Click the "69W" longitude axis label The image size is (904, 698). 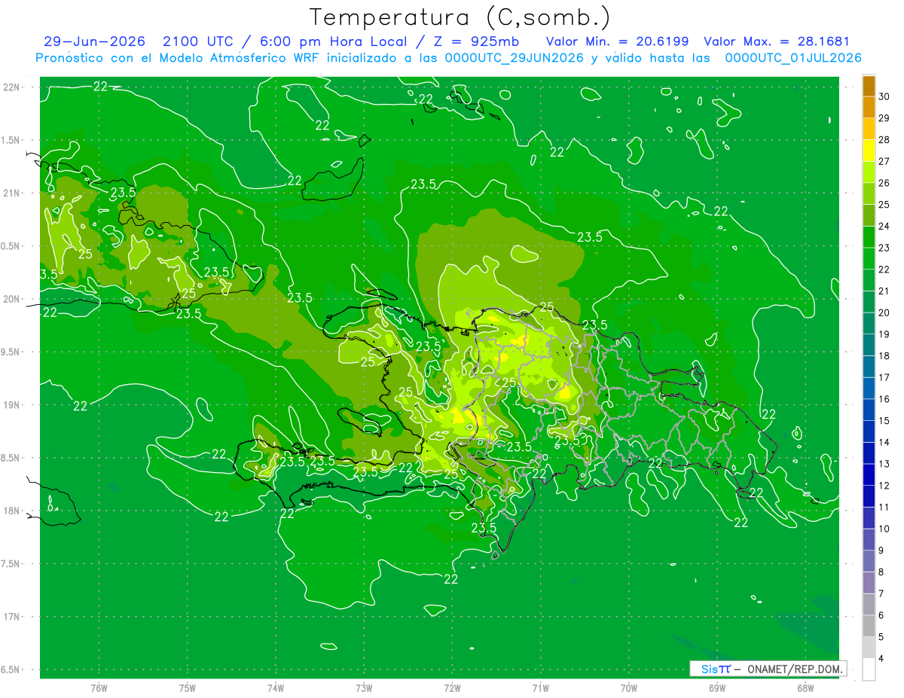717,687
